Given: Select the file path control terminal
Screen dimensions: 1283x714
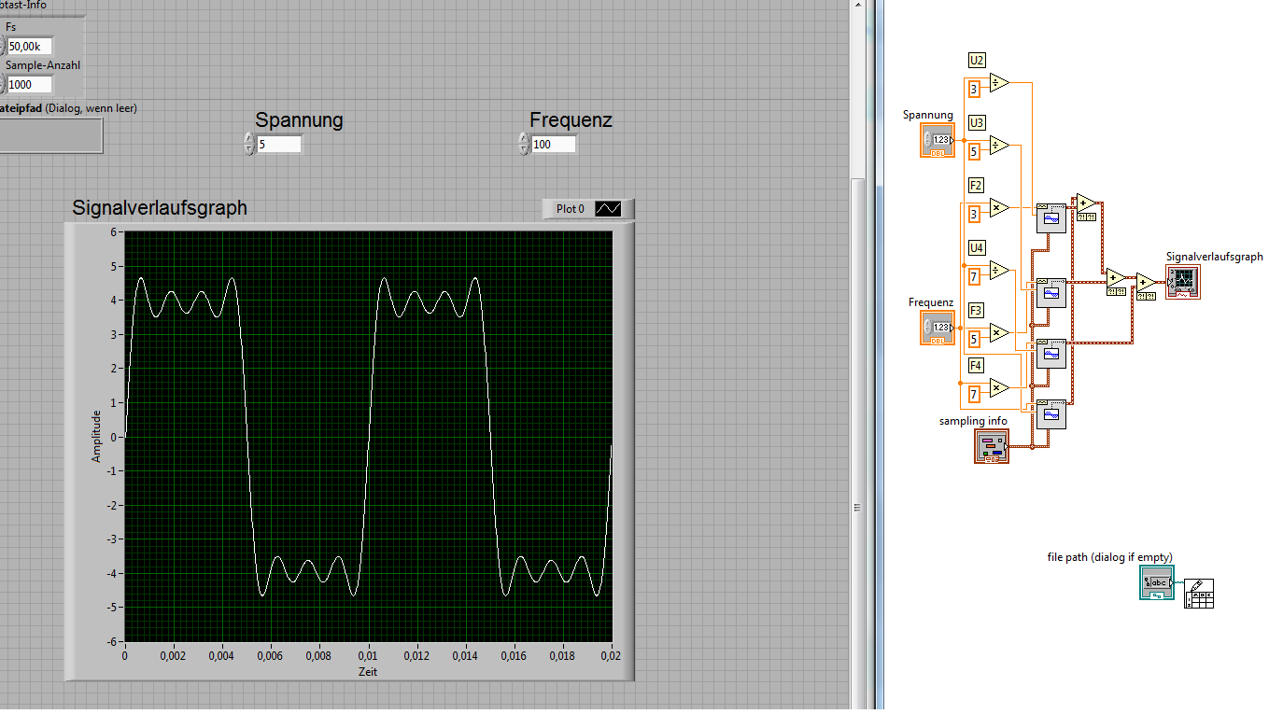Looking at the screenshot, I should [x=1157, y=583].
